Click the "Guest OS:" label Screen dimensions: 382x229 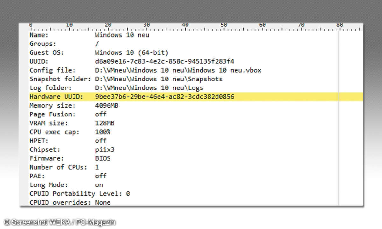click(x=47, y=52)
